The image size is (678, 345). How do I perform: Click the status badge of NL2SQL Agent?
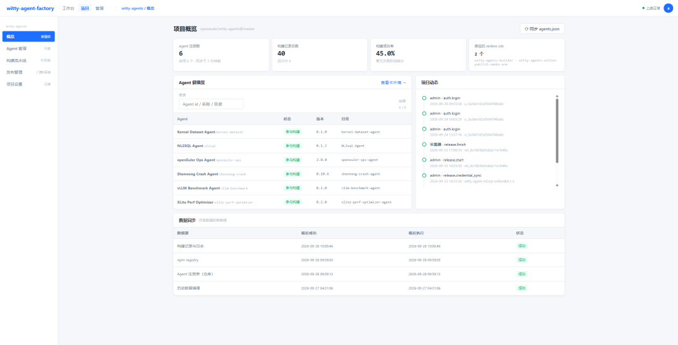(x=293, y=146)
